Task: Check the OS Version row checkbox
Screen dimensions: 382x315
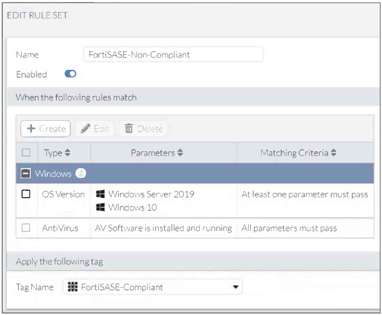Action: (x=26, y=195)
